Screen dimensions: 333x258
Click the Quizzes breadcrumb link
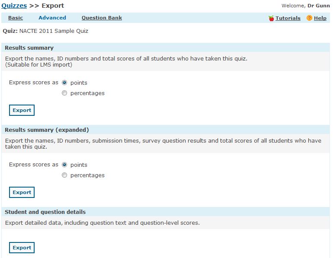[14, 6]
